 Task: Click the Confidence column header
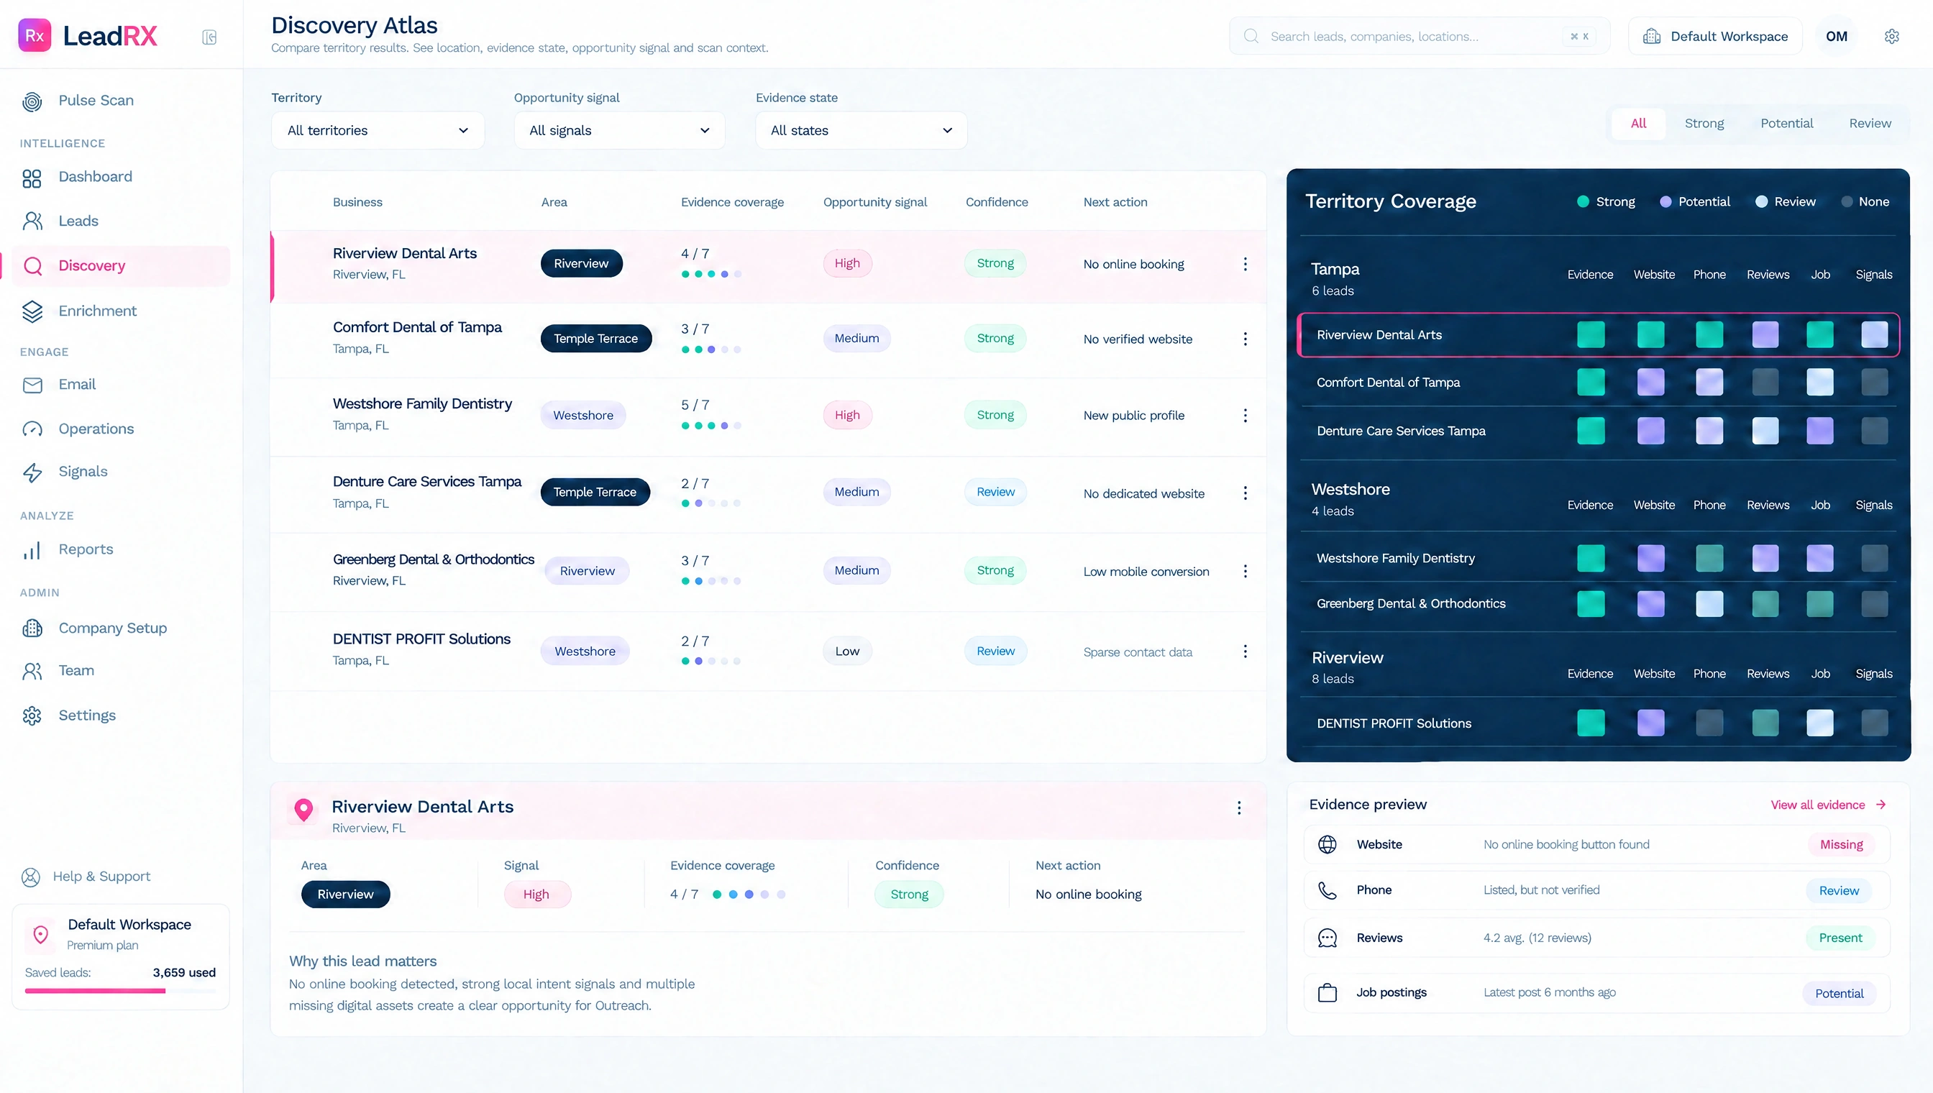(x=996, y=202)
